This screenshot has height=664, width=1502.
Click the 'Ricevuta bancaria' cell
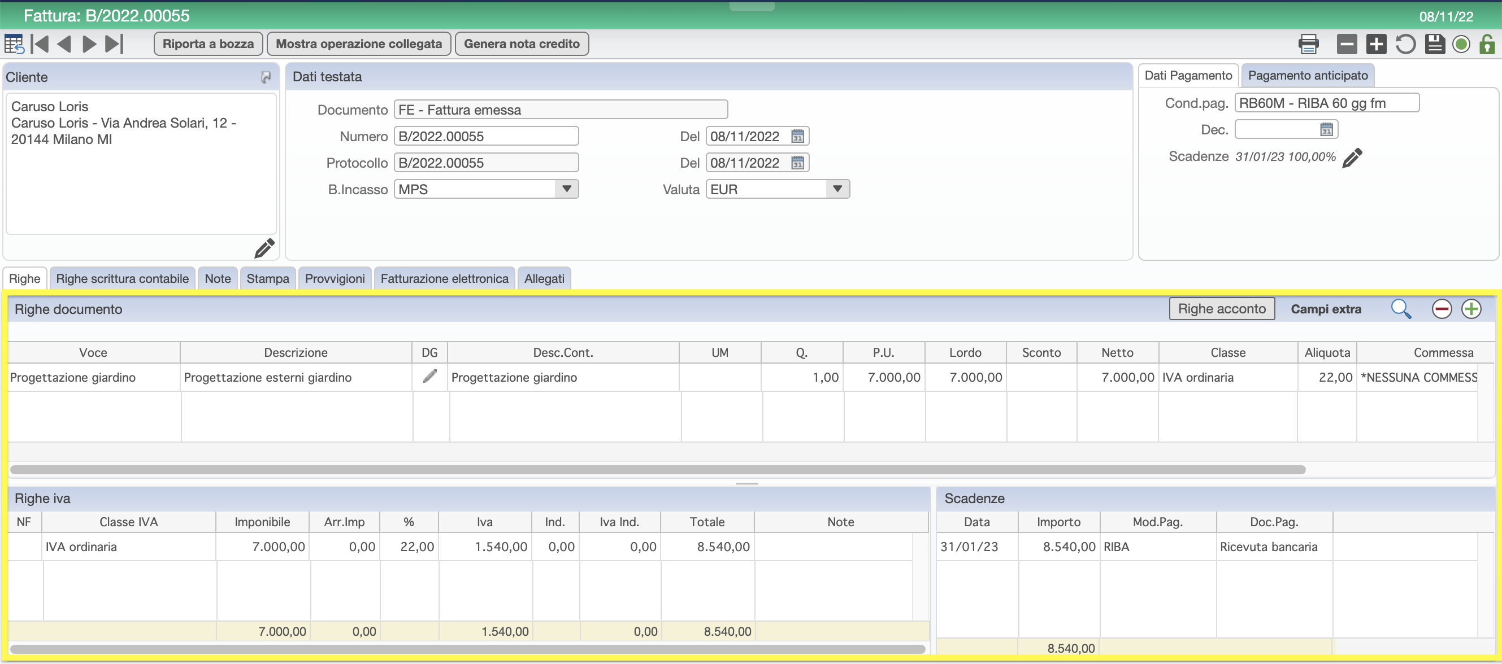tap(1275, 547)
